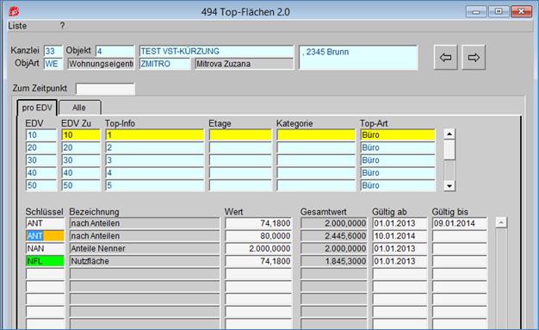This screenshot has height=330, width=539.
Task: Click the Wohnungseigentum description field
Action: point(101,64)
